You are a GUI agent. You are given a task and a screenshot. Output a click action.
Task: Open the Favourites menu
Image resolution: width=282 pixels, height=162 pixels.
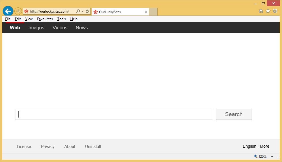(x=45, y=19)
